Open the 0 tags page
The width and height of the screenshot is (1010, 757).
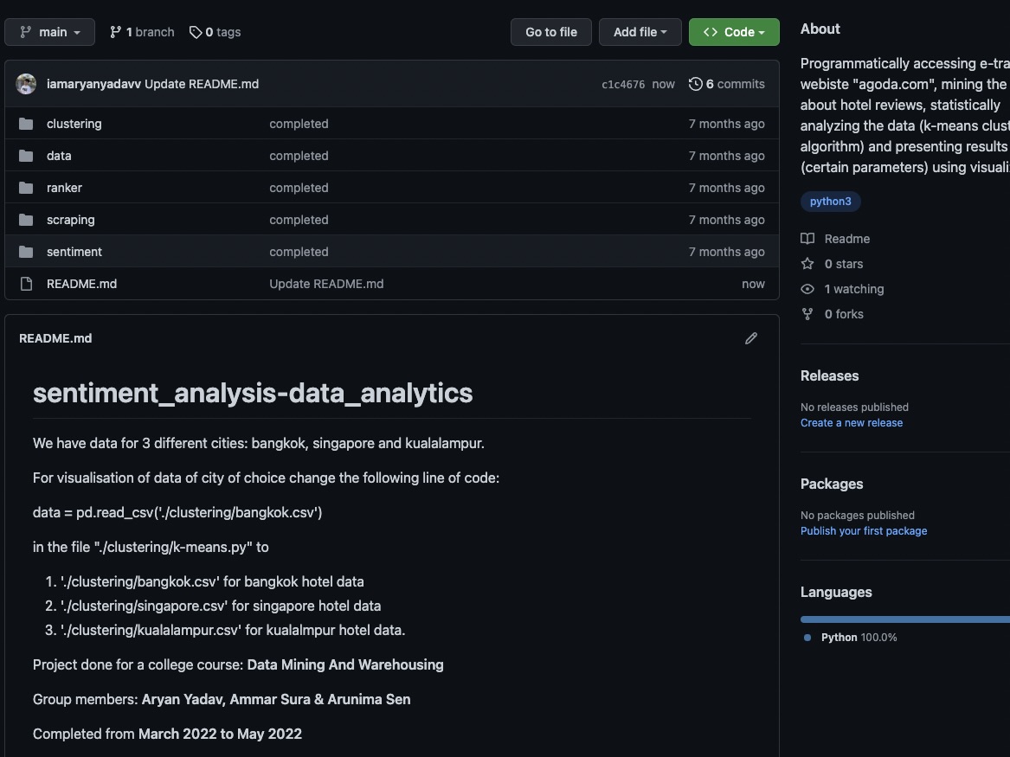[x=216, y=32]
